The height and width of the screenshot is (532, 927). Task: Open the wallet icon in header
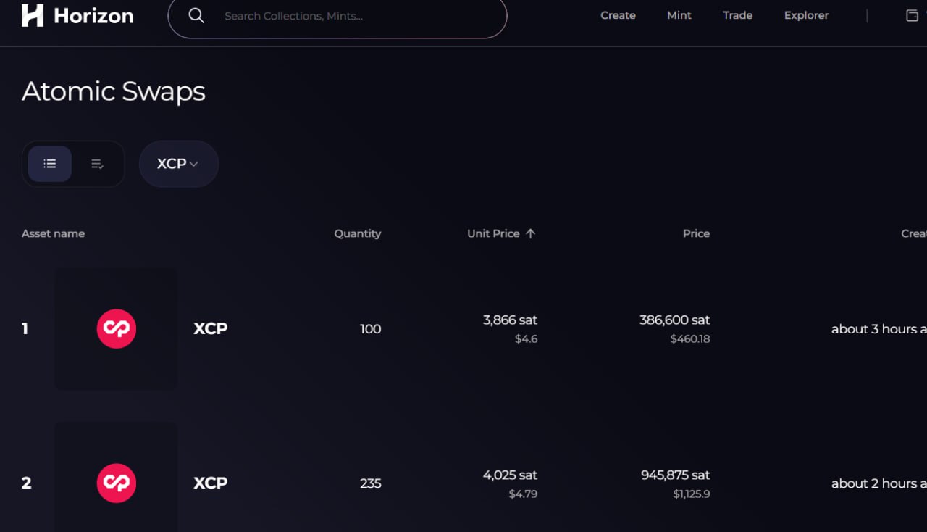[912, 15]
